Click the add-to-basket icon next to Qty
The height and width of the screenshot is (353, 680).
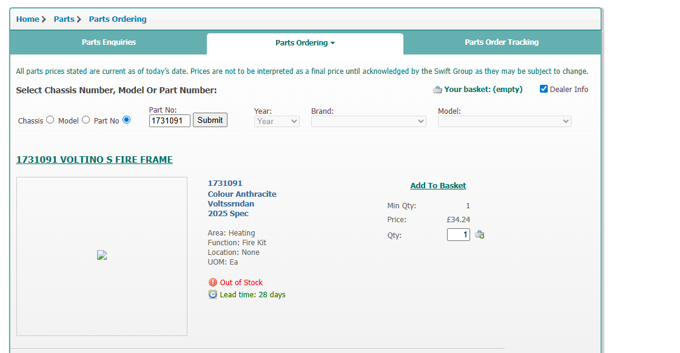click(x=479, y=234)
